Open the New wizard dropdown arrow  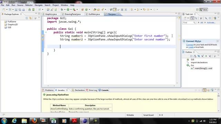(7, 10)
